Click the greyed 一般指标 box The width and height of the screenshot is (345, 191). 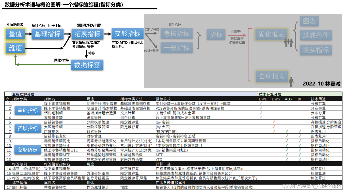click(x=177, y=47)
